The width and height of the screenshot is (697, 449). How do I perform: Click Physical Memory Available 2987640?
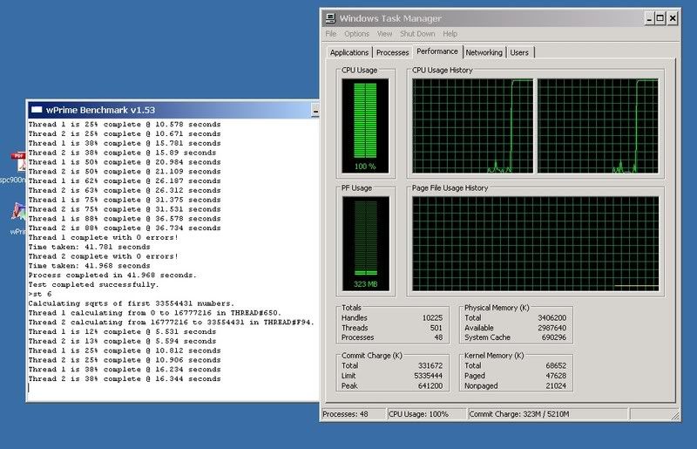click(552, 328)
